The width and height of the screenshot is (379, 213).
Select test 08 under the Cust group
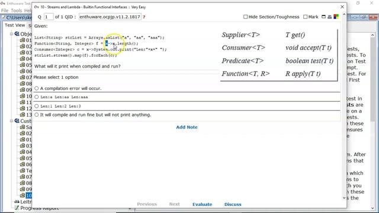pos(26,183)
